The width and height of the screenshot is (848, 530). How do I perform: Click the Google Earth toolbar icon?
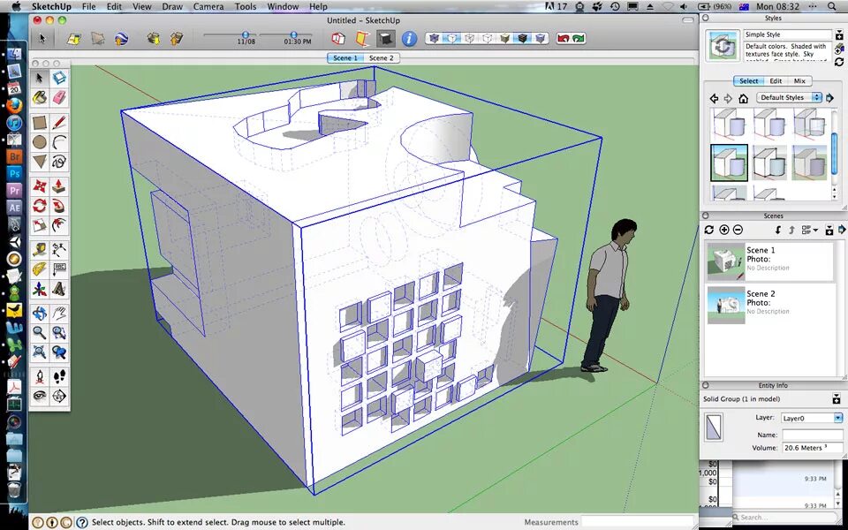point(121,38)
